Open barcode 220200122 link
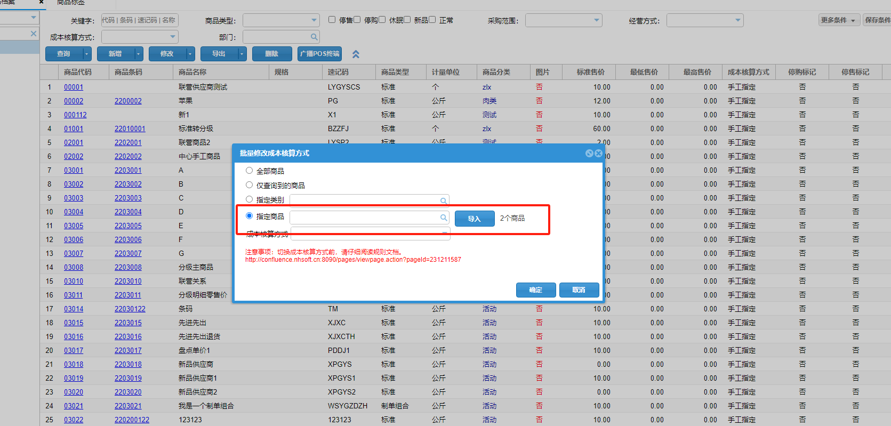The width and height of the screenshot is (891, 426). pyautogui.click(x=132, y=420)
